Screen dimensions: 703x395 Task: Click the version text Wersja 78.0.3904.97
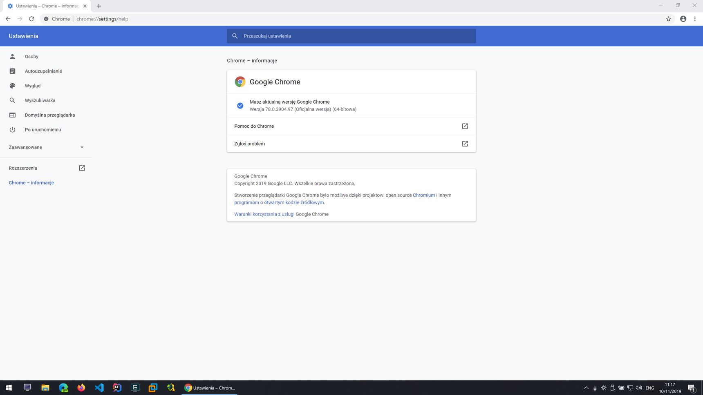303,109
